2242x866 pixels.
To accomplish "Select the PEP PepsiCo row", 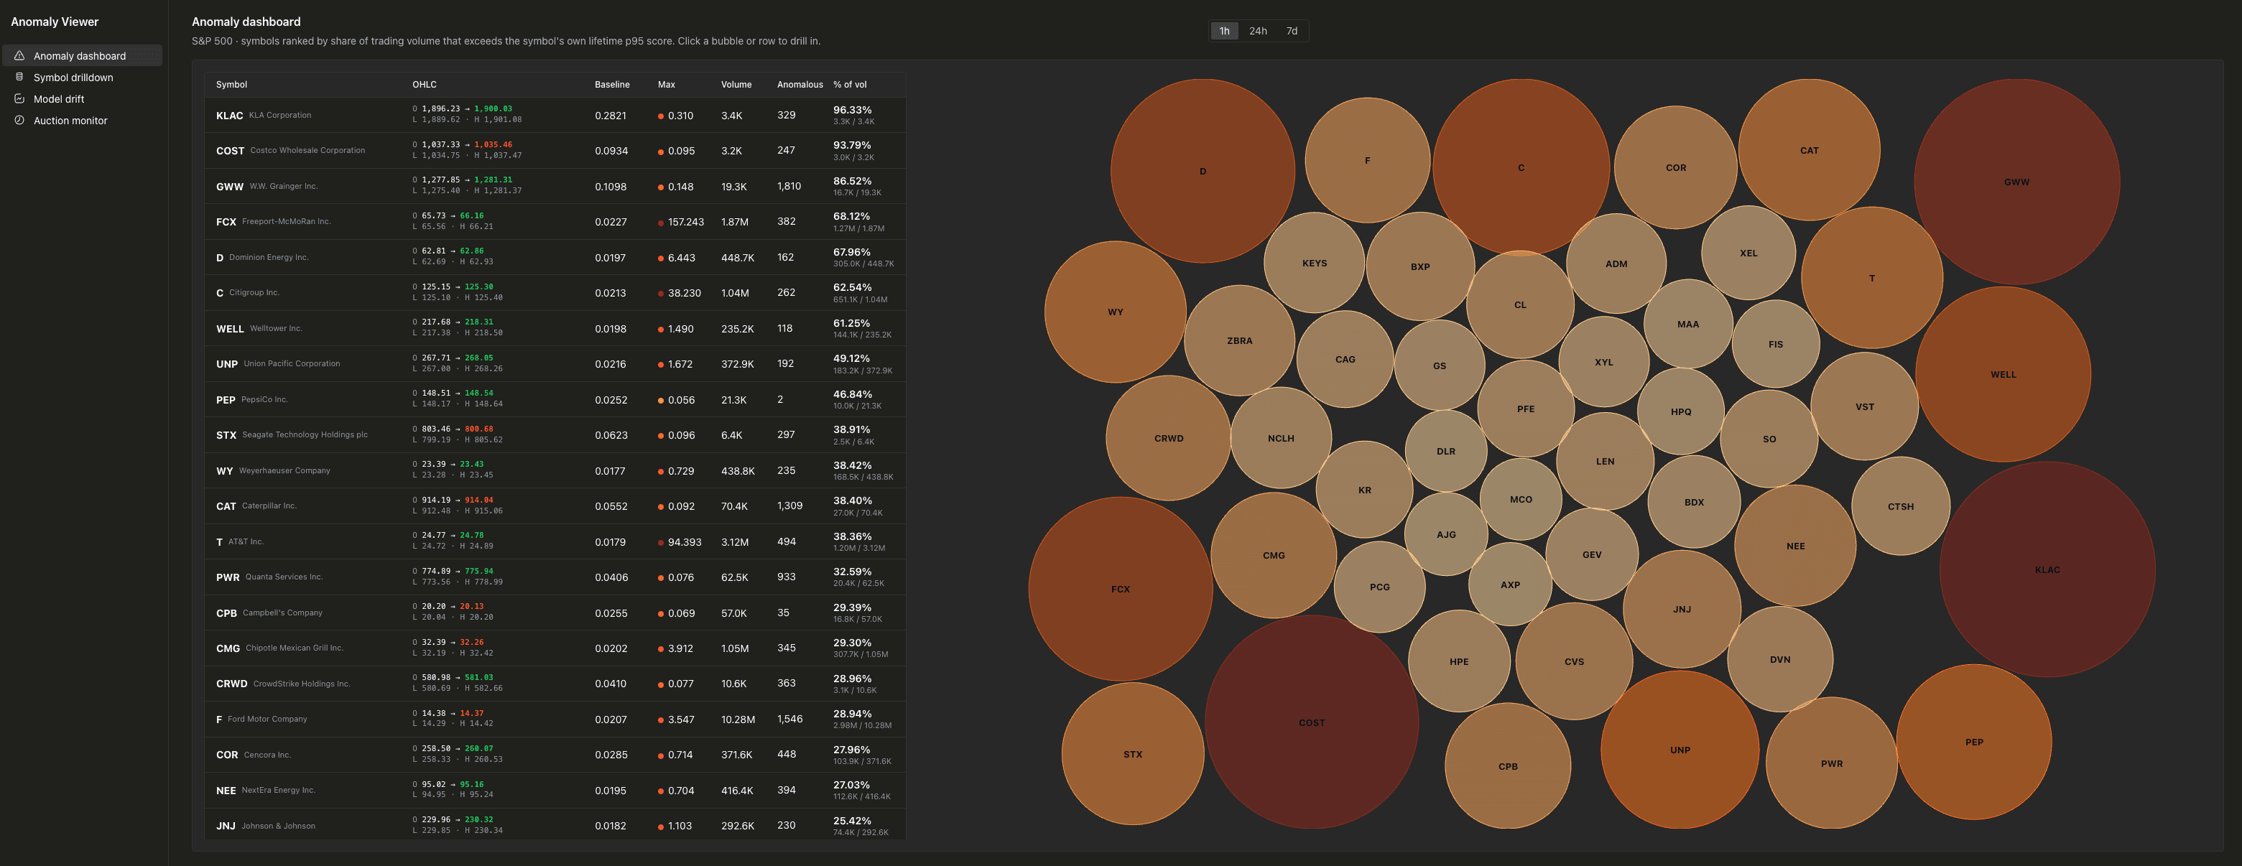I will [555, 399].
